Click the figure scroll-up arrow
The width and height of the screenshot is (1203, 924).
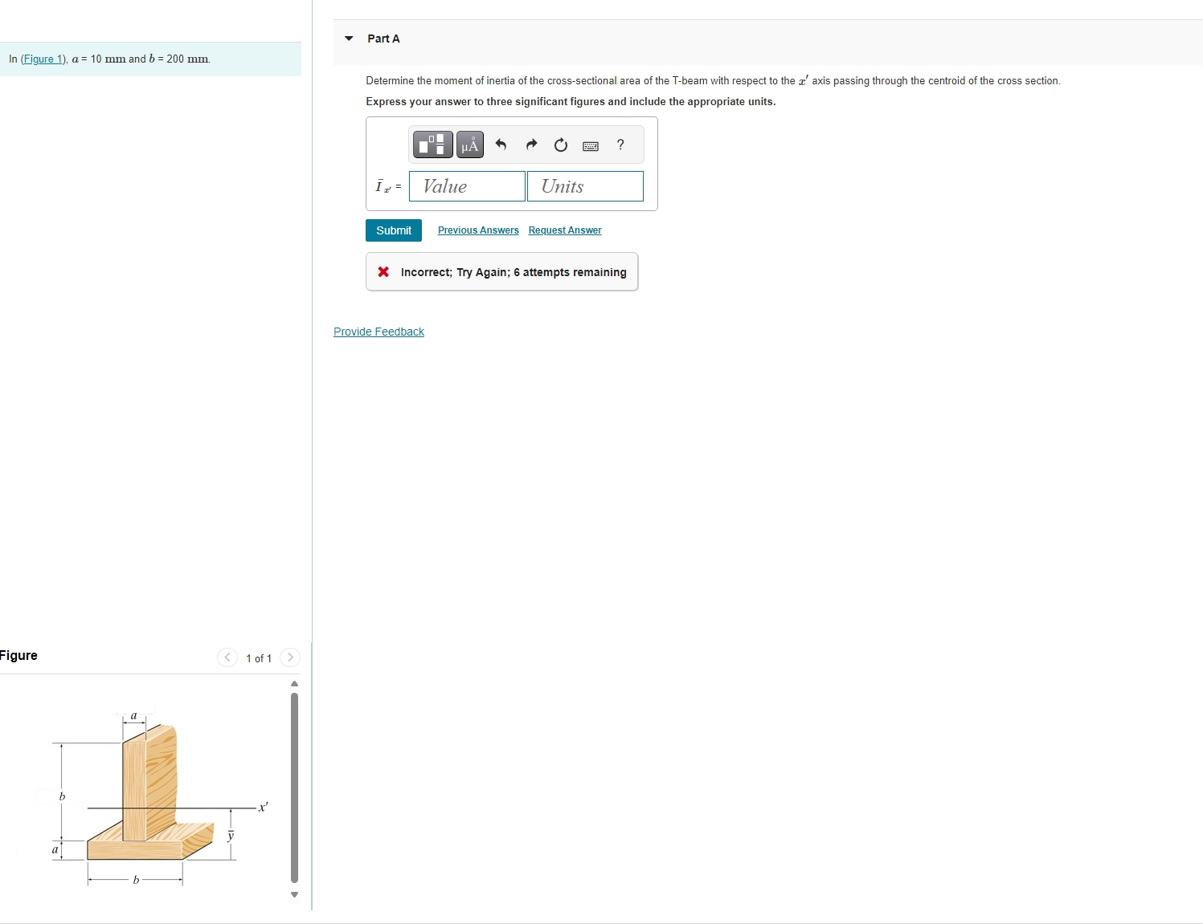point(294,683)
